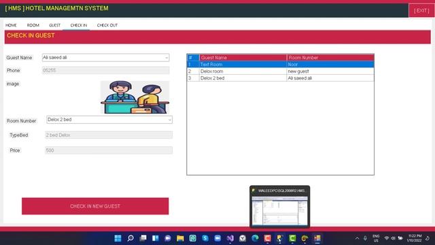Click the microphone tray icon
The image size is (435, 245).
pos(366,238)
